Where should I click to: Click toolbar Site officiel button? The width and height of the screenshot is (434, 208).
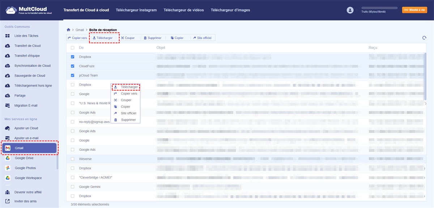(202, 38)
